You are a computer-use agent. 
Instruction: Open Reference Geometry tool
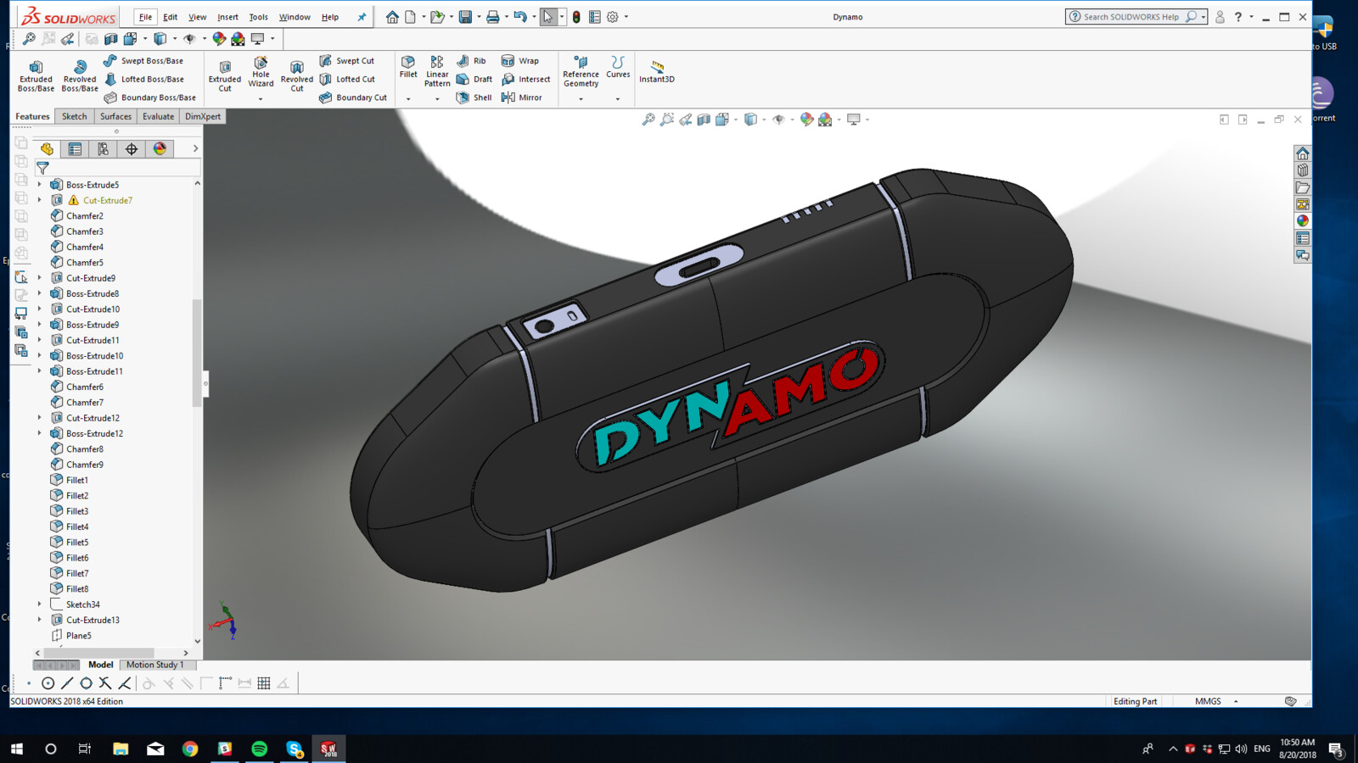pos(581,71)
